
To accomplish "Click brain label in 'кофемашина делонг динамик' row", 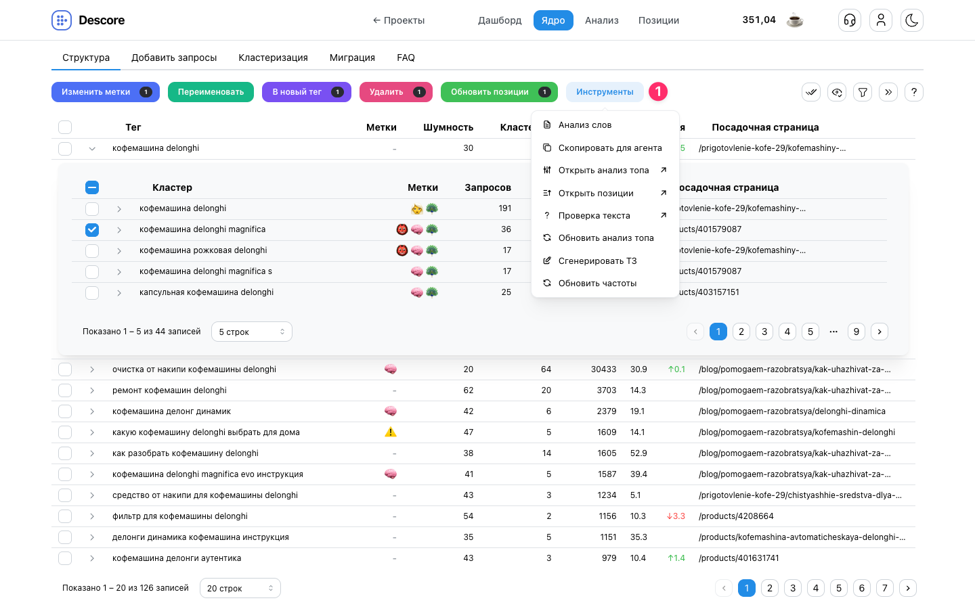I will click(391, 411).
